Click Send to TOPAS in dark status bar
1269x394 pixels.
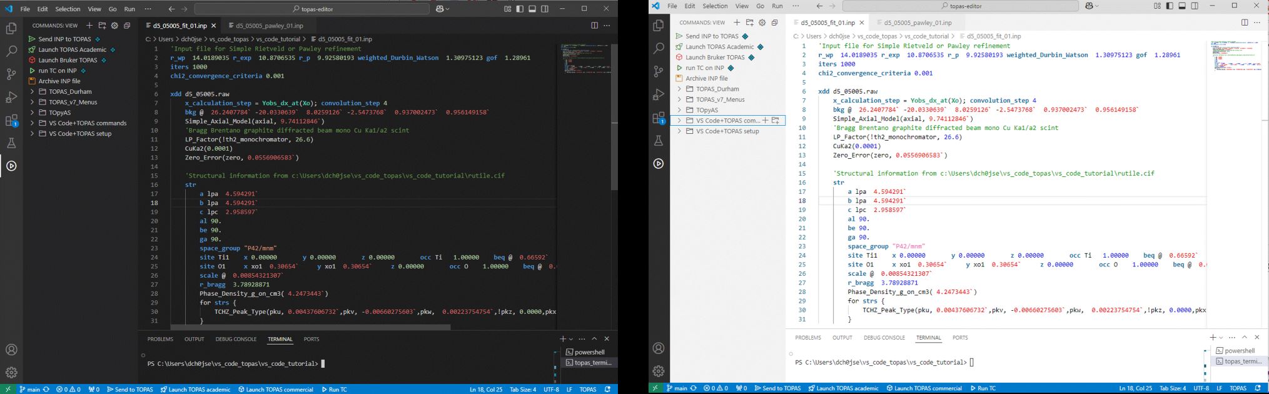pyautogui.click(x=130, y=389)
